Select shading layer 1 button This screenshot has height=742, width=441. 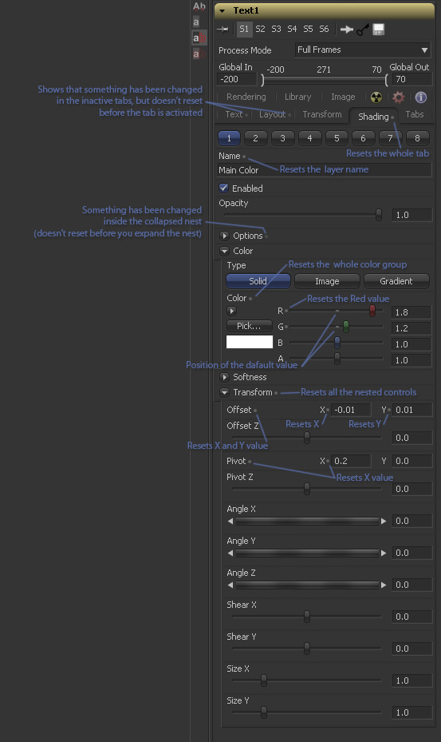(x=229, y=138)
